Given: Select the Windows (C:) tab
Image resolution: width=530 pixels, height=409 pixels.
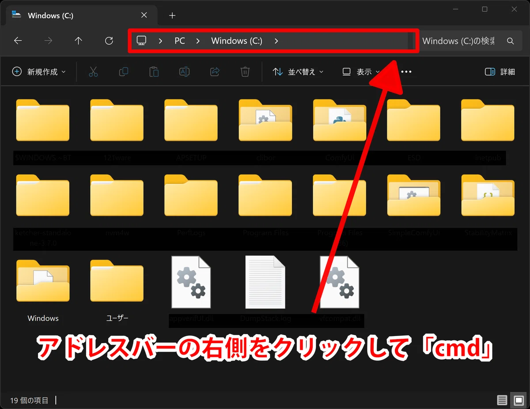Looking at the screenshot, I should point(82,15).
